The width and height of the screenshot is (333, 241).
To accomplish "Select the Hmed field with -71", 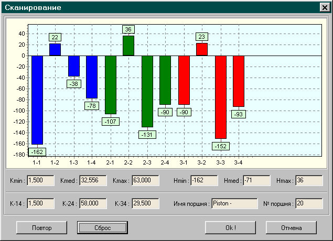I will point(256,181).
